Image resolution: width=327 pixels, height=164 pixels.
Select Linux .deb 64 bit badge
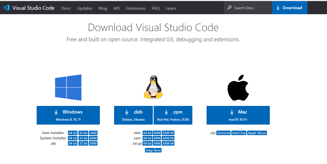tap(147, 133)
